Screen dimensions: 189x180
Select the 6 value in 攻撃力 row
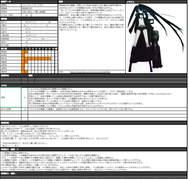pos(45,25)
